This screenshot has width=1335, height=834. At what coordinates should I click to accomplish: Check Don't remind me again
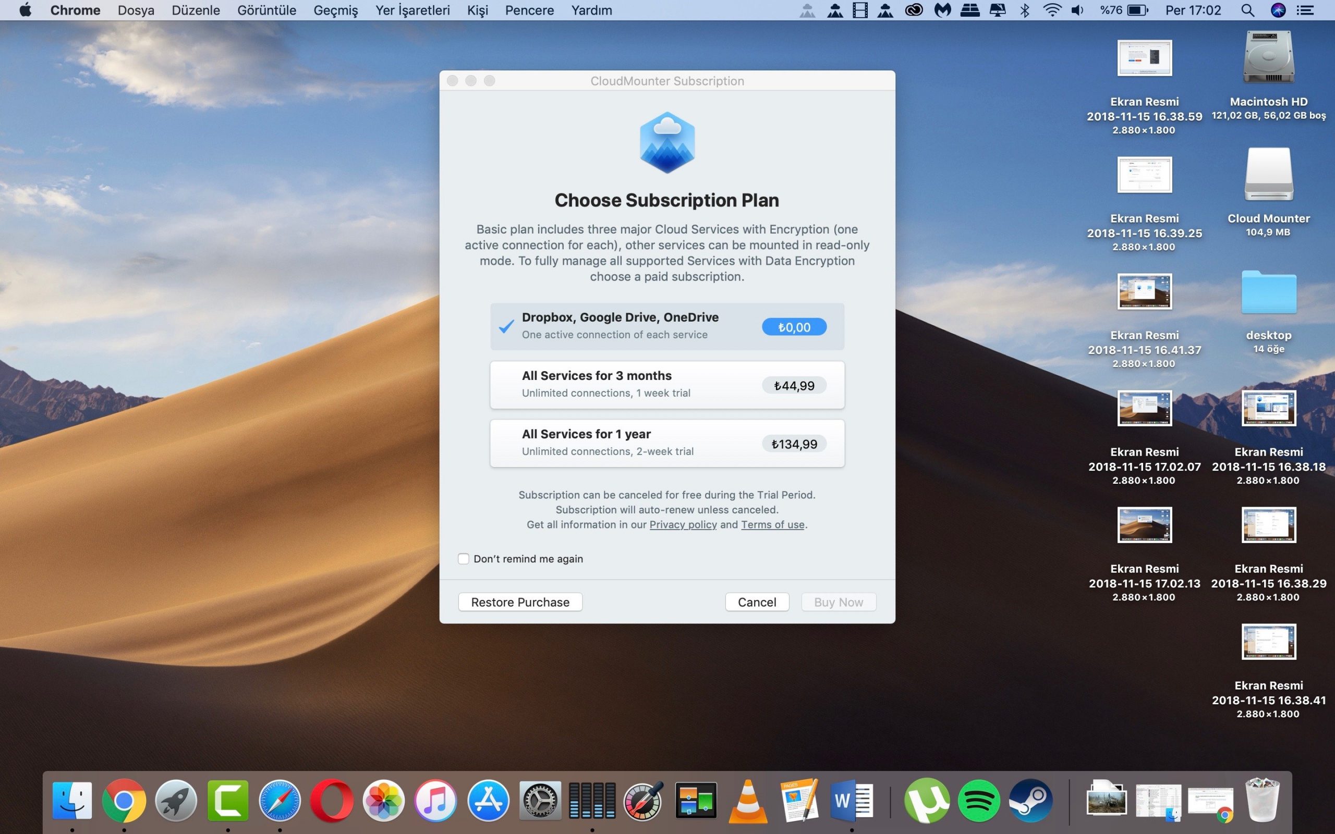[464, 559]
